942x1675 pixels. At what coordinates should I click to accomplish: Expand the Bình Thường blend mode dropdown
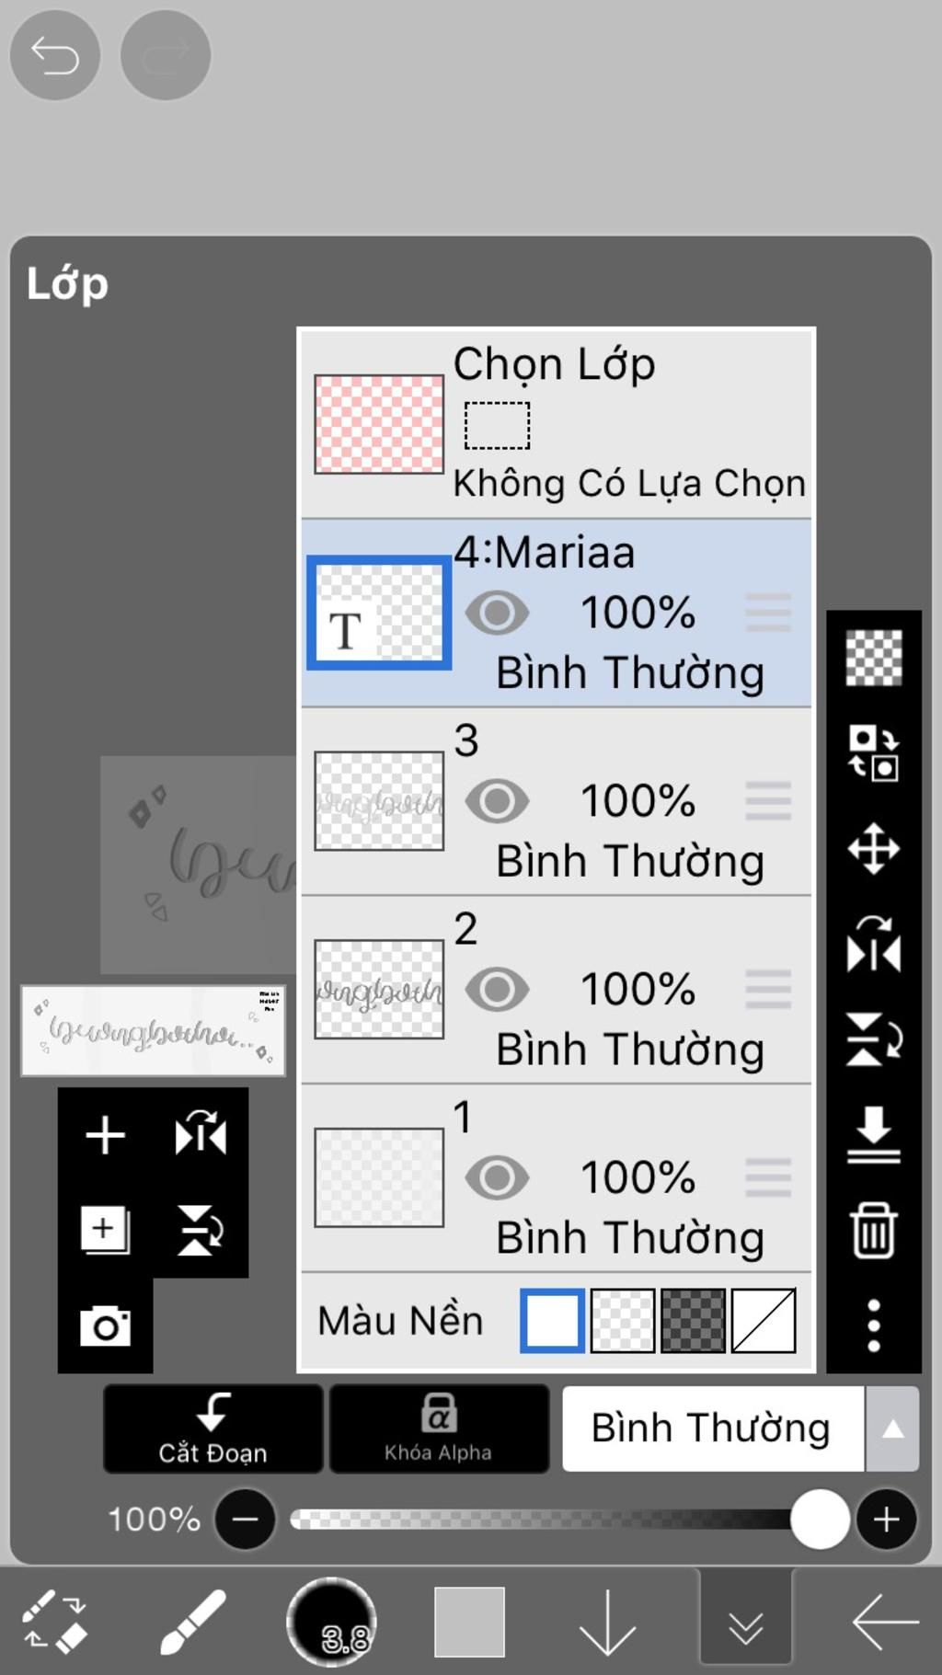pyautogui.click(x=711, y=1428)
